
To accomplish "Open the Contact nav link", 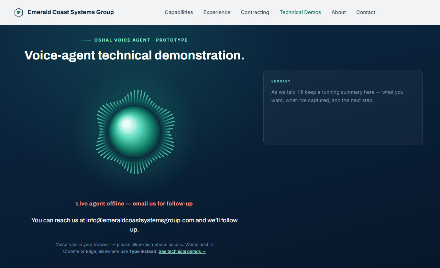I will [x=366, y=12].
